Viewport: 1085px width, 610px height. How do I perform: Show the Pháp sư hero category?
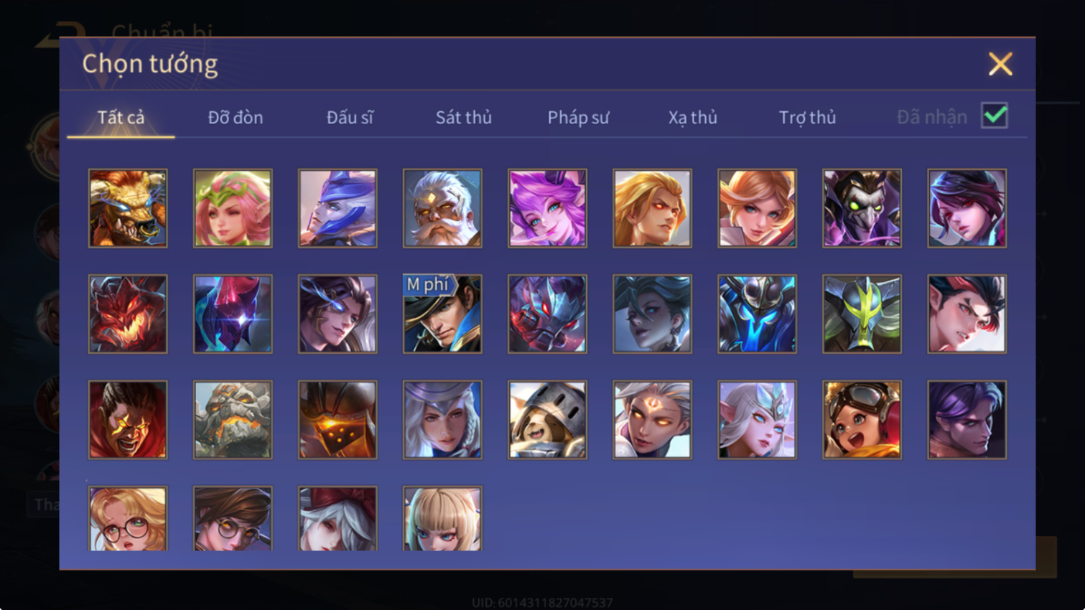578,117
